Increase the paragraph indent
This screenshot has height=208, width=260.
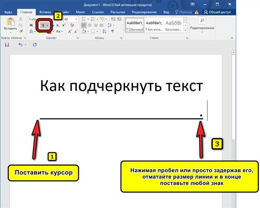(x=119, y=19)
